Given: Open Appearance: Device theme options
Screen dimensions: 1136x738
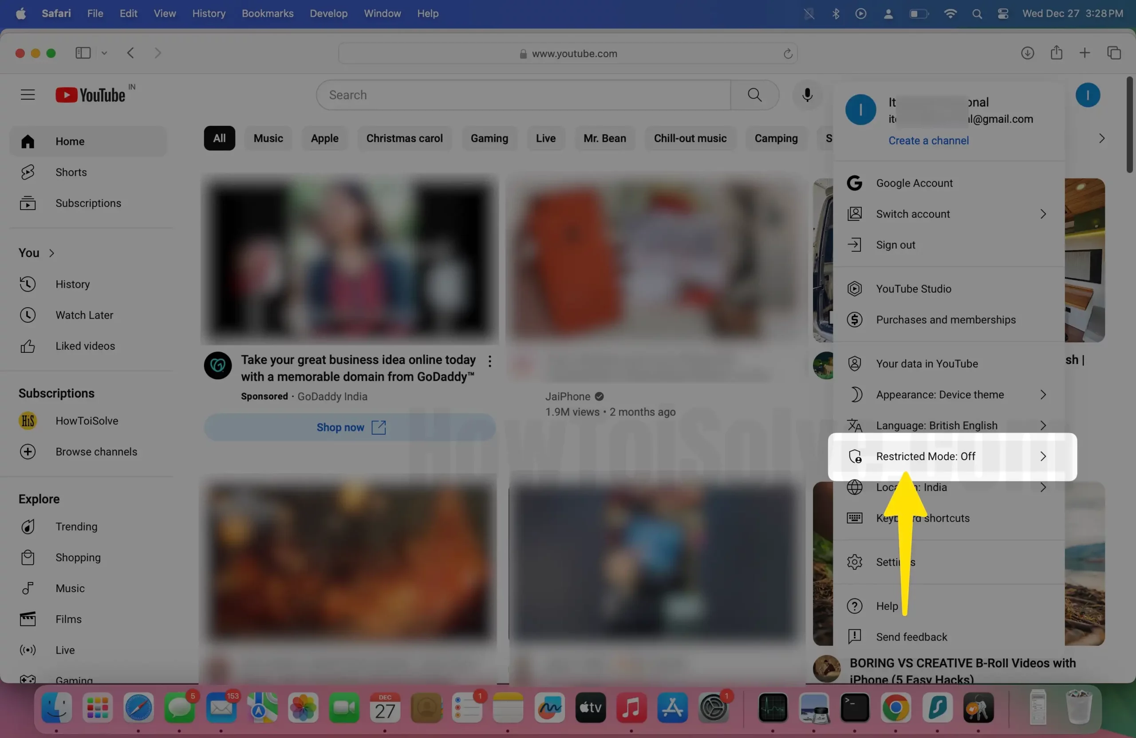Looking at the screenshot, I should 939,394.
